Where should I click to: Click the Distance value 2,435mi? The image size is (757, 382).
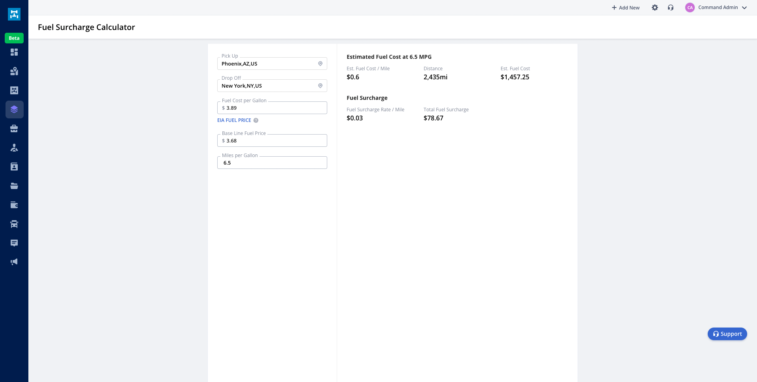[x=436, y=77]
